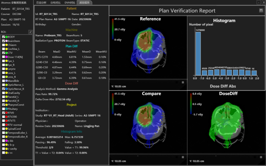266x166 pixels.
Task: Click the magenta color dot for z-bb
Action: 6,141
